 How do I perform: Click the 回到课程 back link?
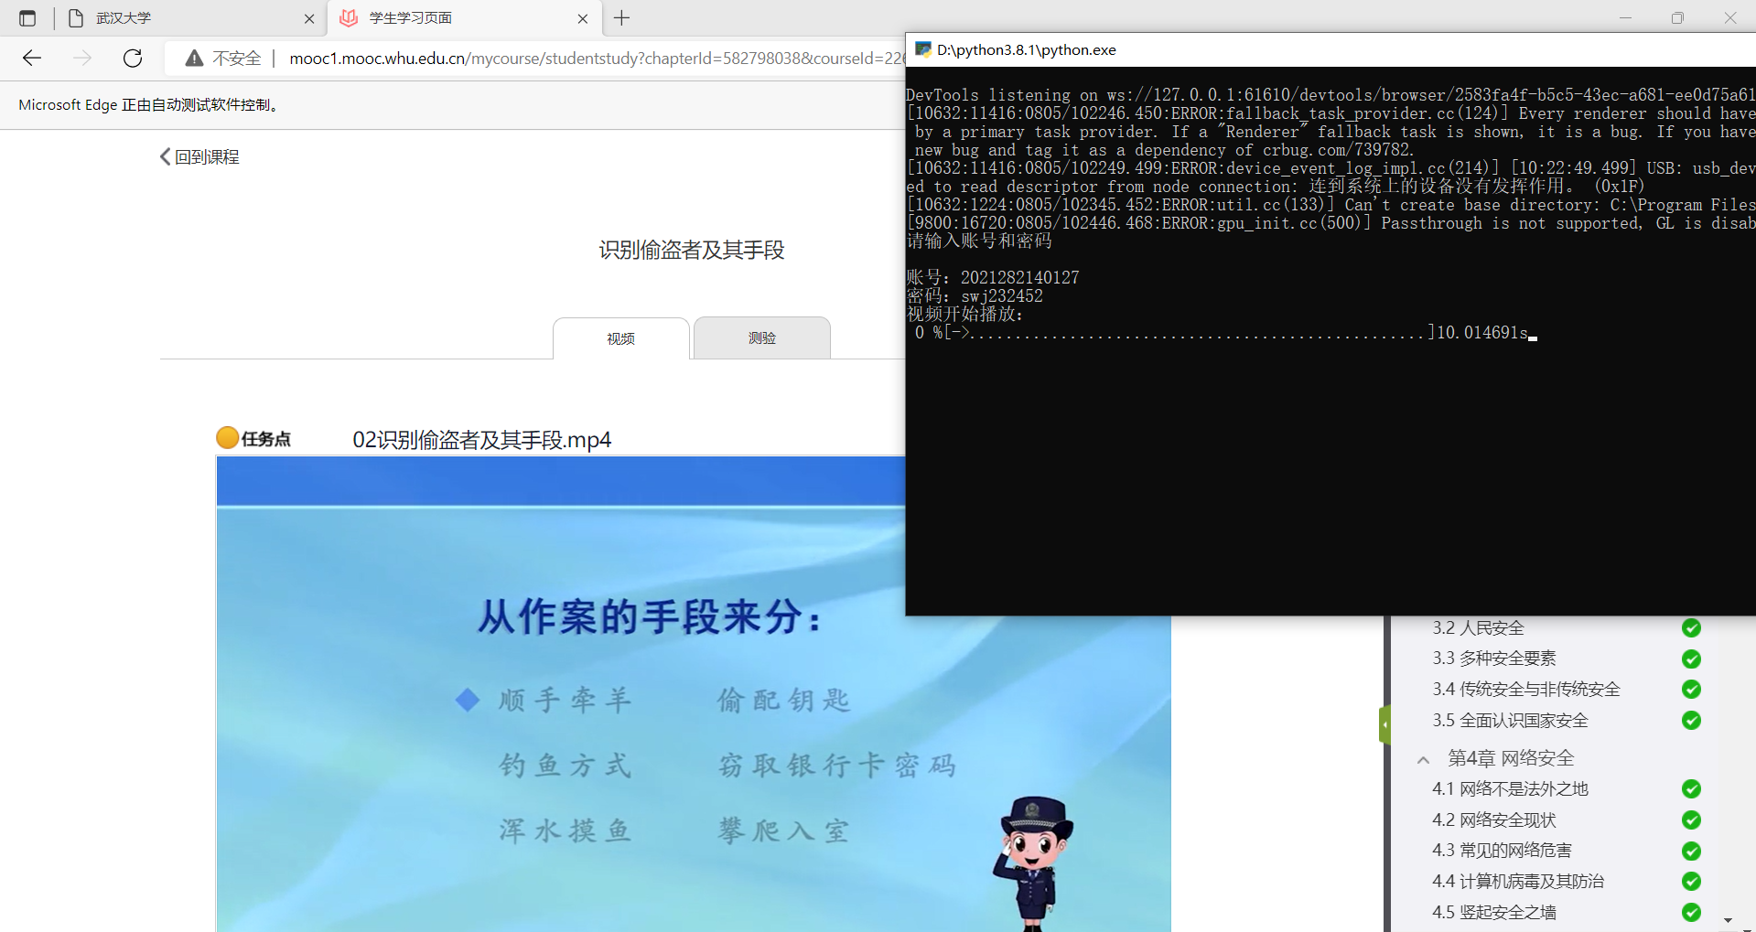199,157
